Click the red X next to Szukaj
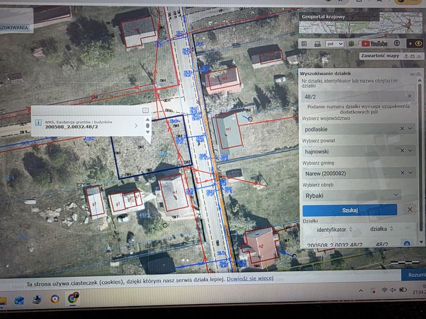The width and height of the screenshot is (426, 319). coord(410,210)
